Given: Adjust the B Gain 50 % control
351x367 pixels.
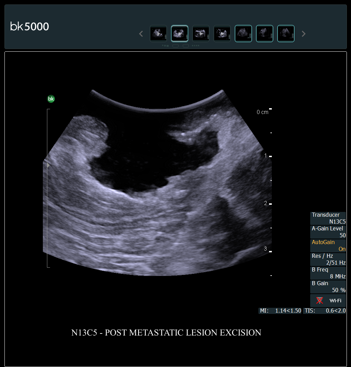Looking at the screenshot, I should point(328,287).
